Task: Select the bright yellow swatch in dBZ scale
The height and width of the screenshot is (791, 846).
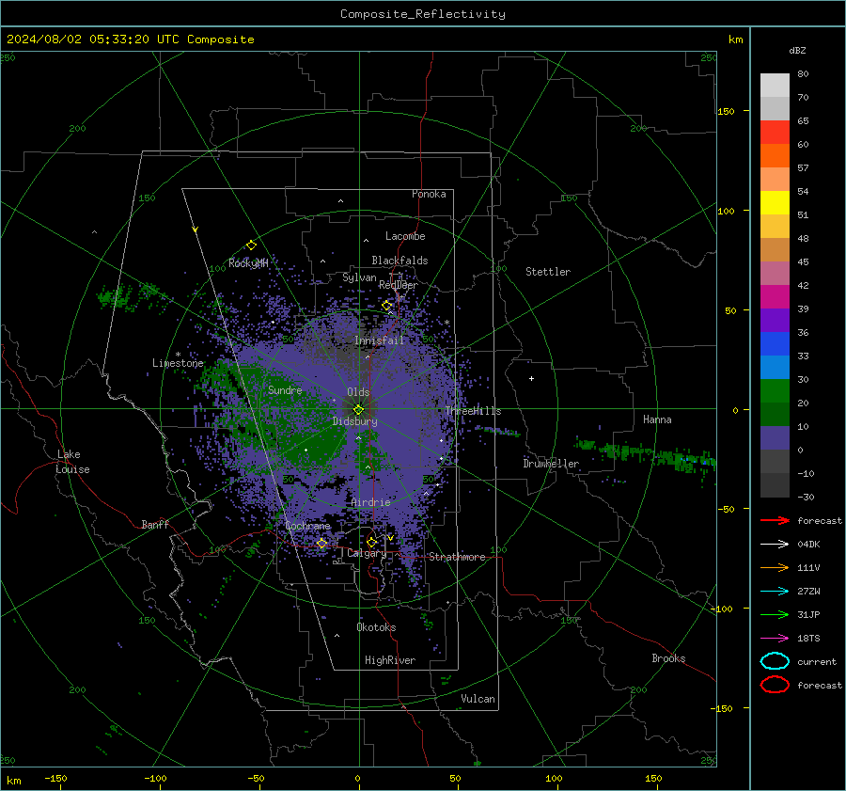Action: click(x=775, y=203)
